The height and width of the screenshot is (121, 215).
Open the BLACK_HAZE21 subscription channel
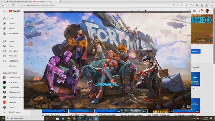(x=15, y=82)
